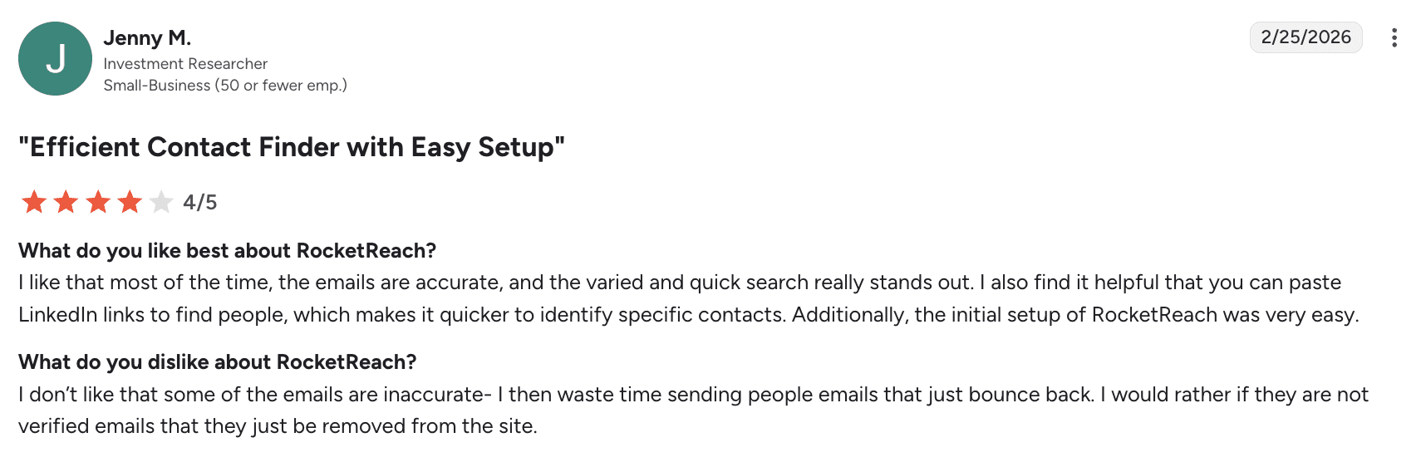Screen dimensions: 1421x462
Task: Open reviewer Jenny M.'s name link
Action: pos(147,38)
